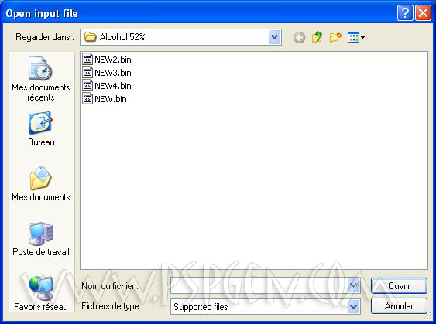
Task: Select the NEW3.bin file
Action: pos(107,73)
